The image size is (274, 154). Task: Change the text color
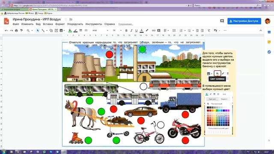[142, 30]
